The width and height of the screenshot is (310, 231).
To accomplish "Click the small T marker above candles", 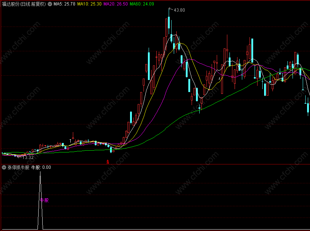I will [70, 141].
